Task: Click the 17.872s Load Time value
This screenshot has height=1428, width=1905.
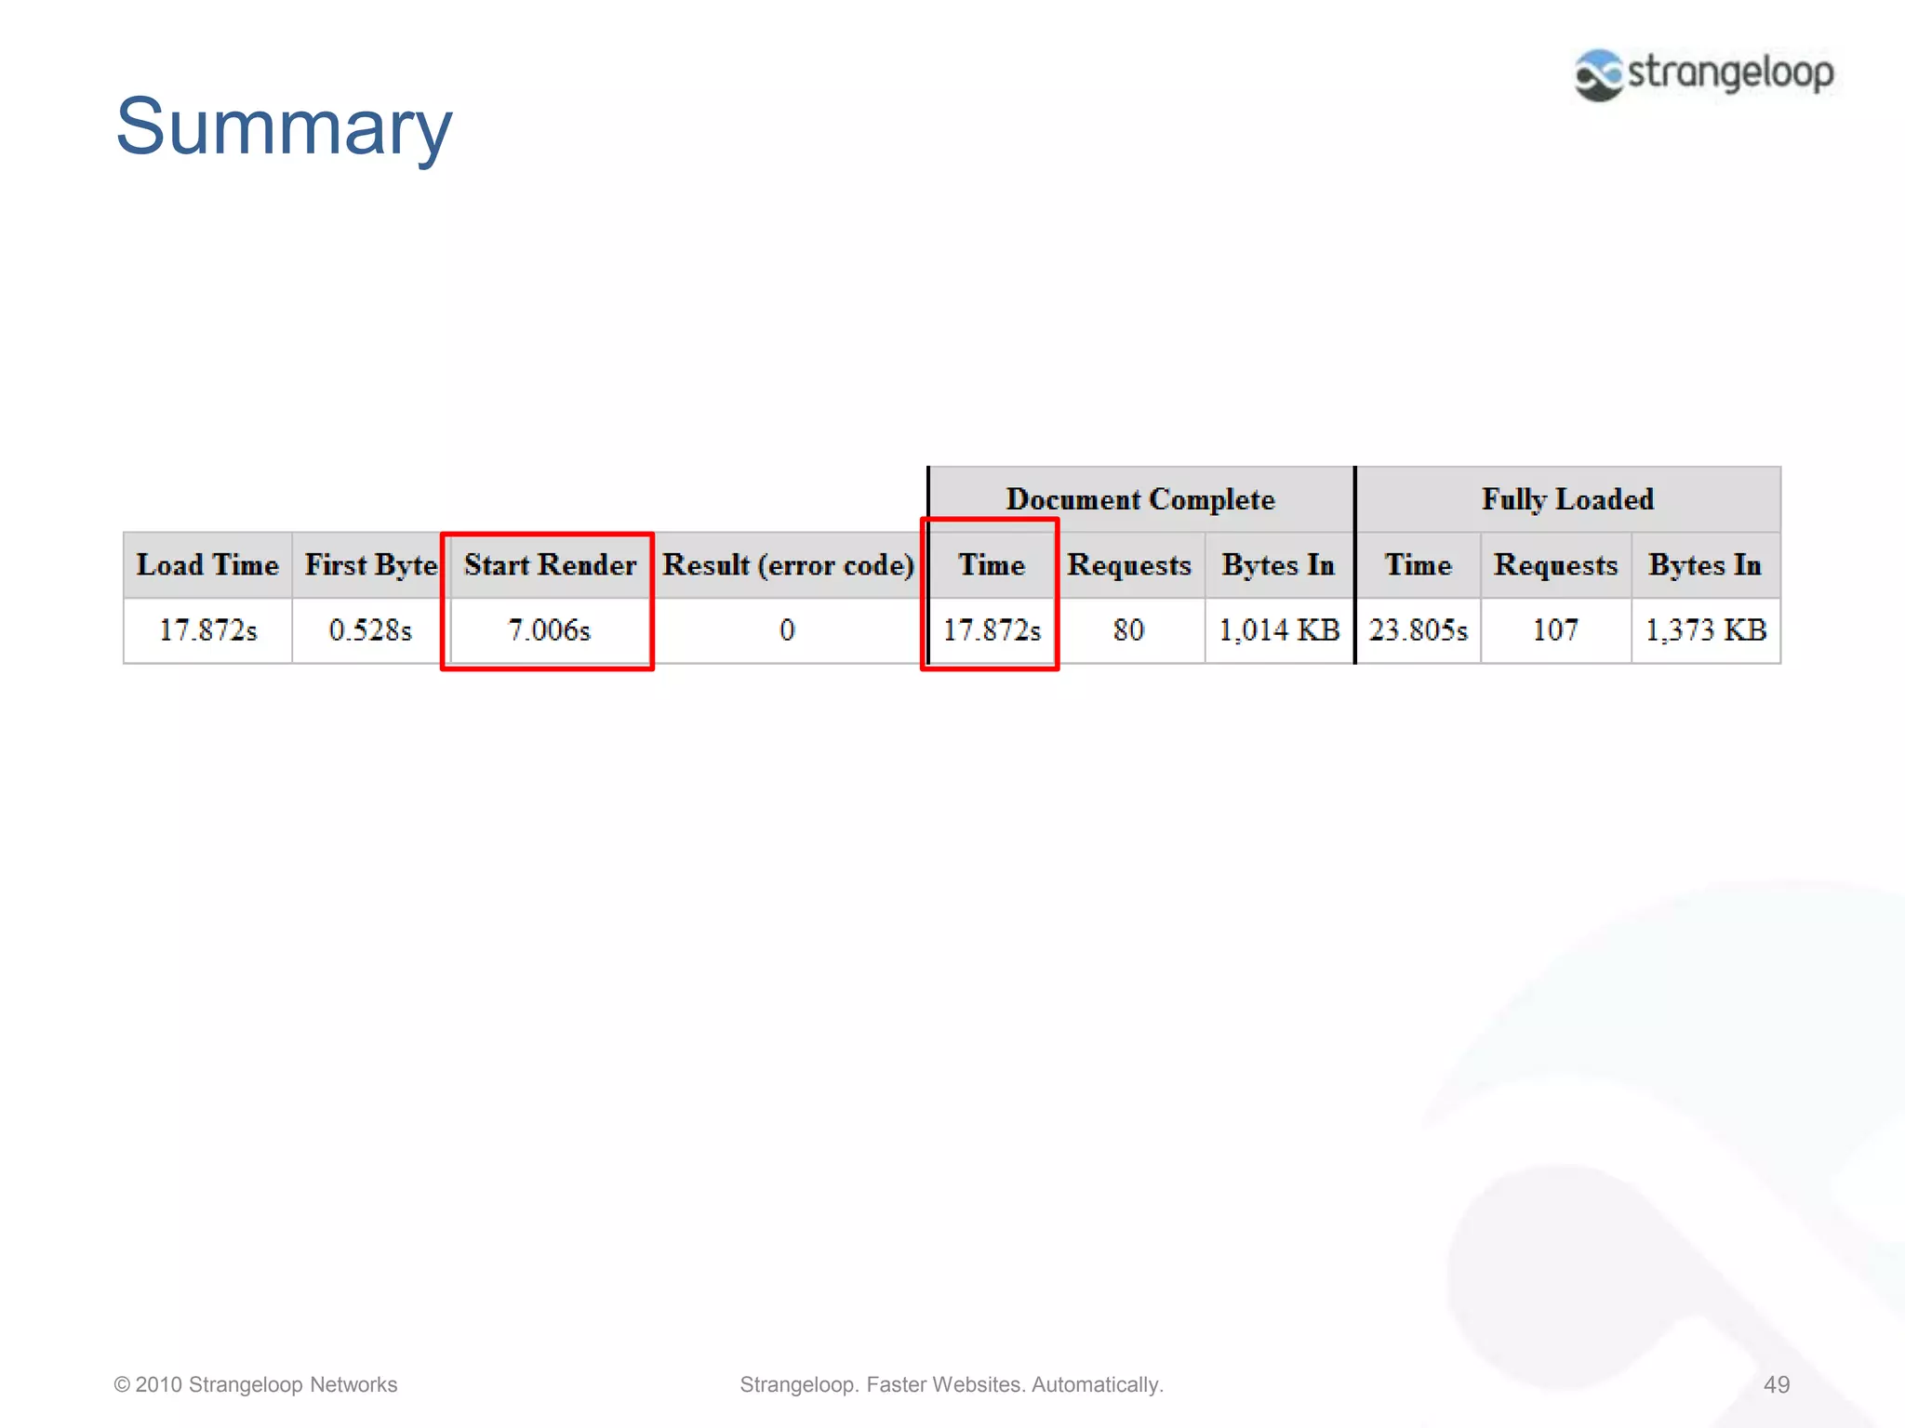Action: (207, 630)
